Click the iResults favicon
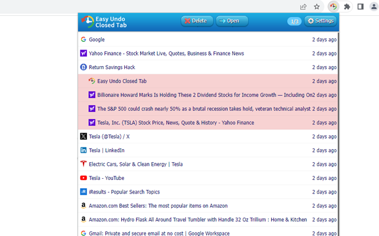 point(83,192)
